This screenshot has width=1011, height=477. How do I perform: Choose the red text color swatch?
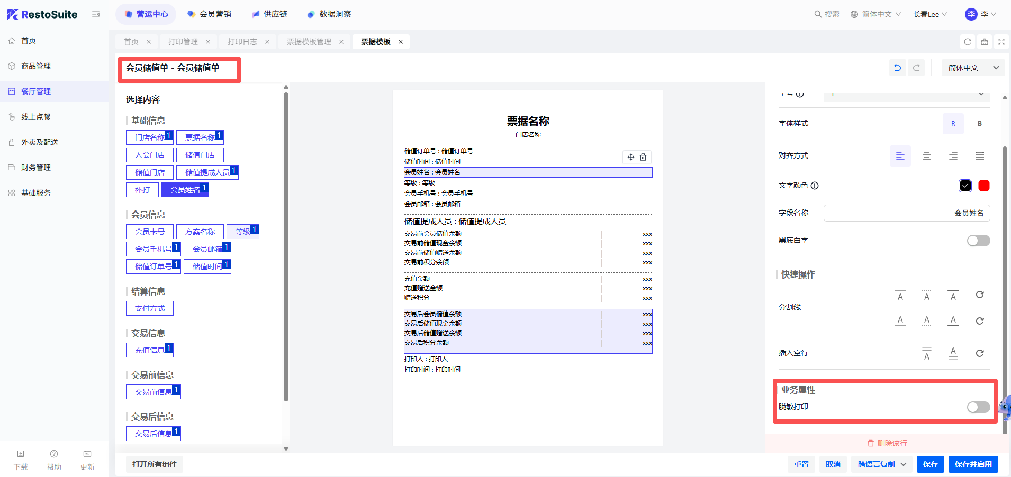pyautogui.click(x=983, y=186)
